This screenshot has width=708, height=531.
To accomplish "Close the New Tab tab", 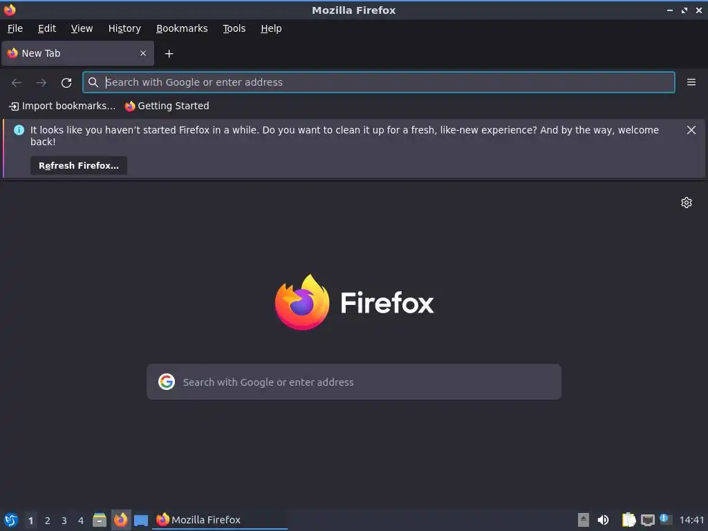I will click(143, 53).
